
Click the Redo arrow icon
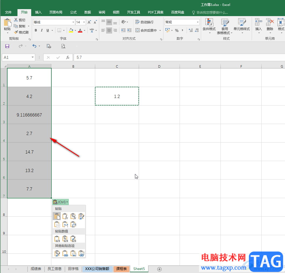pyautogui.click(x=20, y=46)
